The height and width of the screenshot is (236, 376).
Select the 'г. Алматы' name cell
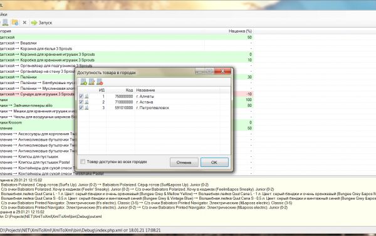tap(145, 96)
